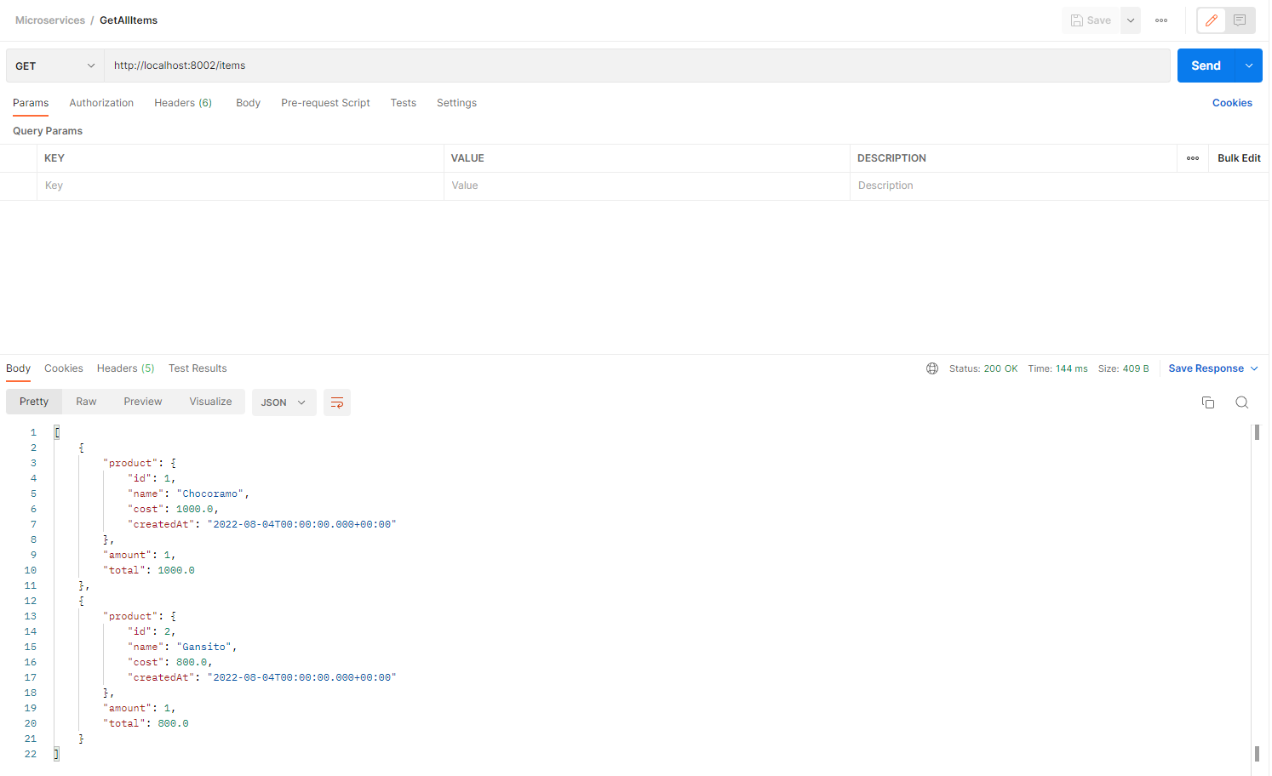
Task: Send the GetAllItems request
Action: [x=1206, y=65]
